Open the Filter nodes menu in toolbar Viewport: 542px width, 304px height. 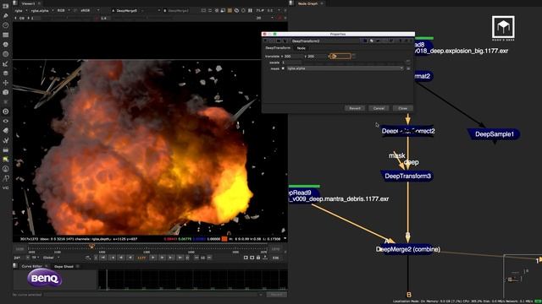point(6,54)
